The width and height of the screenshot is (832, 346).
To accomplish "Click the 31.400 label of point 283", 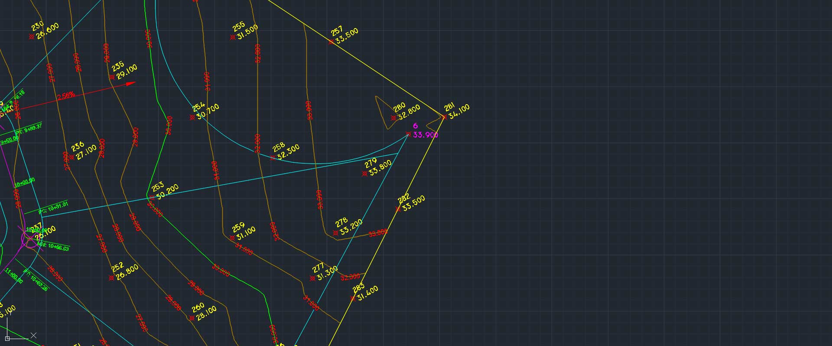I will pyautogui.click(x=367, y=293).
